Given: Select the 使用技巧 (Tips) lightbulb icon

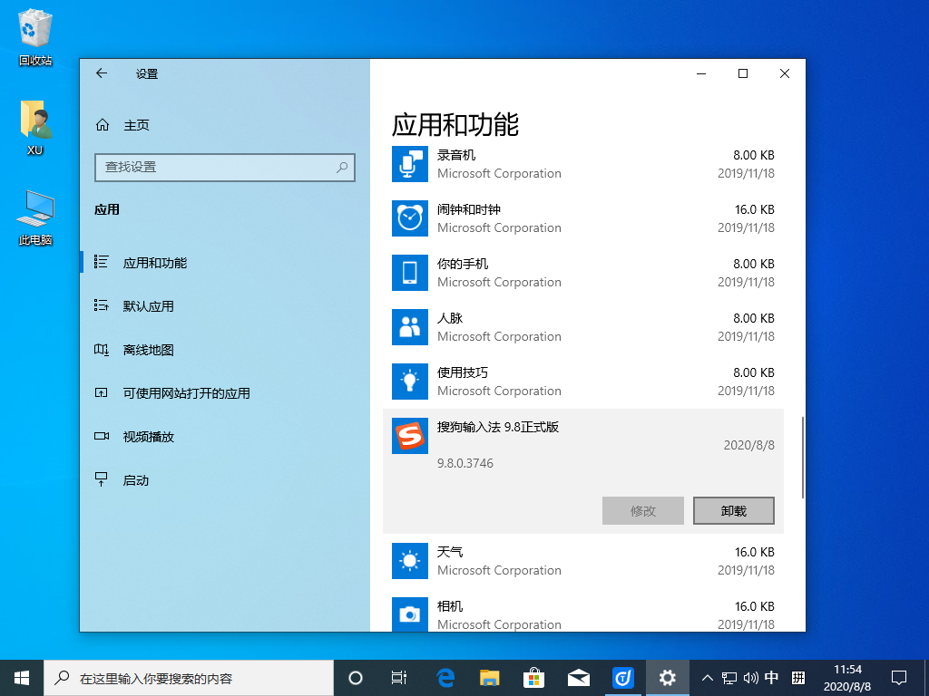Looking at the screenshot, I should click(409, 382).
